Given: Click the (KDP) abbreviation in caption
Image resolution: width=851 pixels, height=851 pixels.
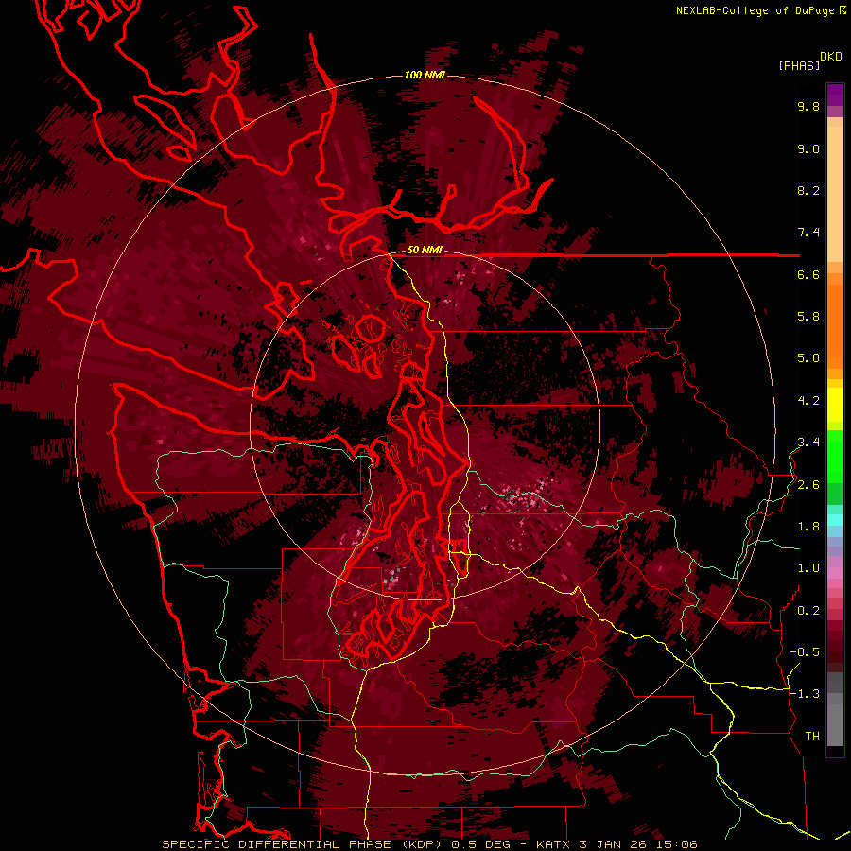Looking at the screenshot, I should tap(423, 844).
